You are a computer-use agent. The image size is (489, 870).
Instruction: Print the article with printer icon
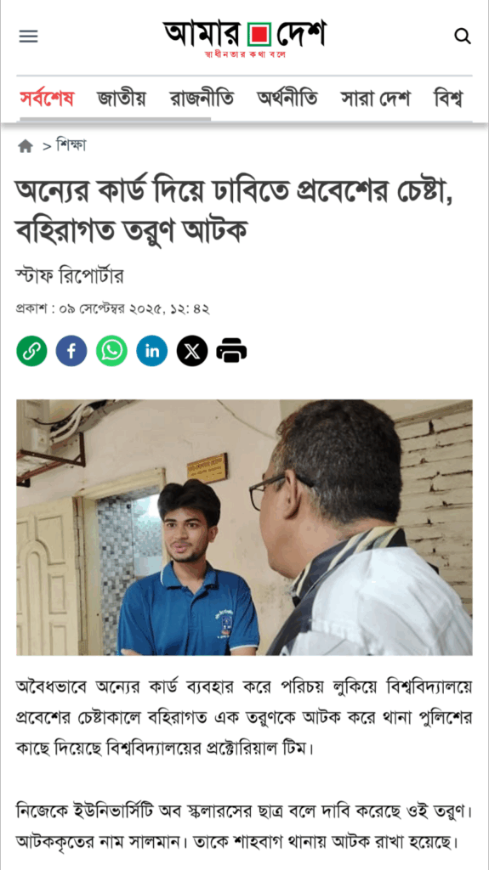[231, 351]
